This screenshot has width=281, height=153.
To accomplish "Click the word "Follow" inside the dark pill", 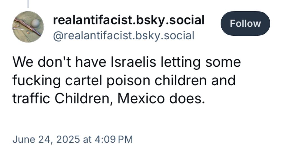I will click(245, 24).
